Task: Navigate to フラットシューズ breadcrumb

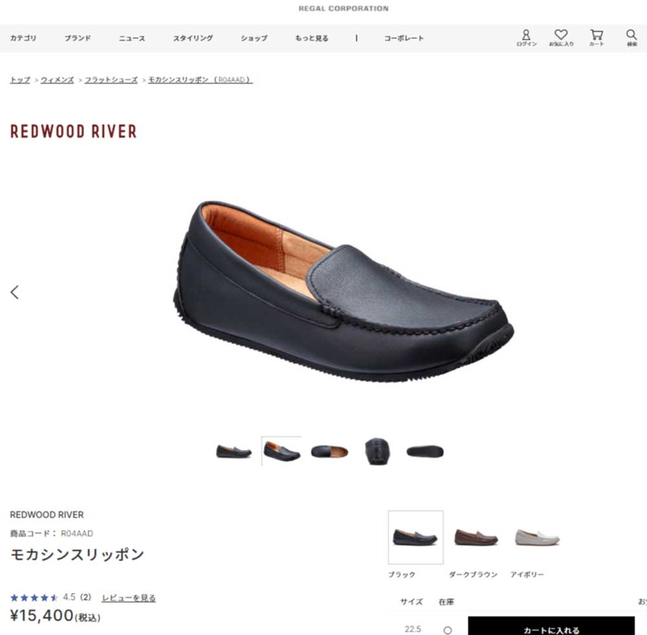Action: (x=111, y=80)
